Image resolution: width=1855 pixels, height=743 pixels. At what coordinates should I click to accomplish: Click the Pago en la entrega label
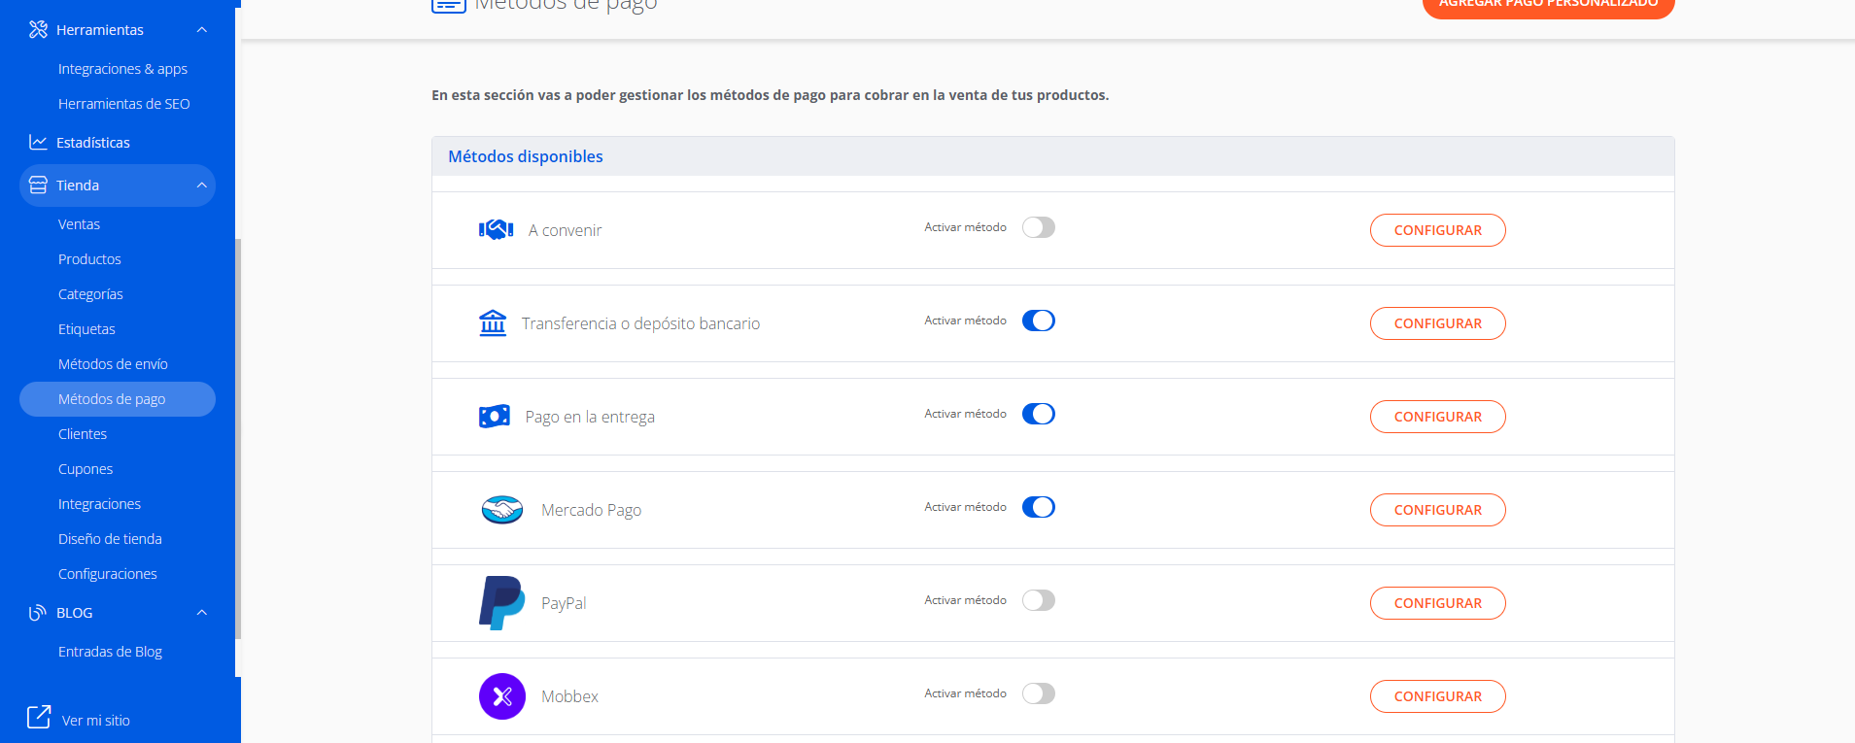point(590,417)
